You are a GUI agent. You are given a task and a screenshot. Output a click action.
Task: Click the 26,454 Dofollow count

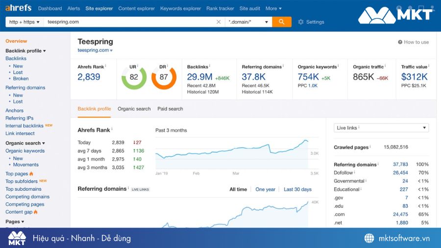pyautogui.click(x=400, y=173)
